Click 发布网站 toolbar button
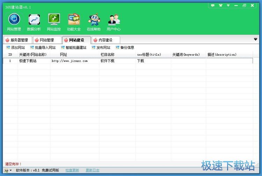This screenshot has width=262, height=176. (101, 48)
